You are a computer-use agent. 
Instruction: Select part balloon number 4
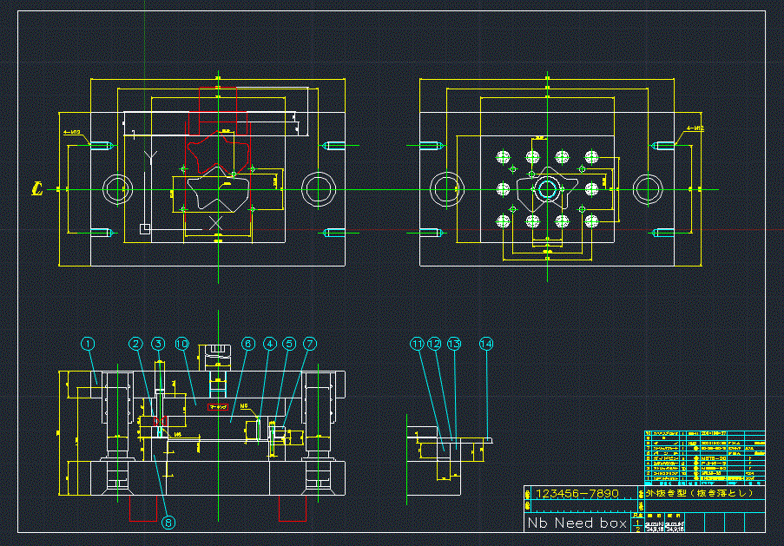pos(269,344)
